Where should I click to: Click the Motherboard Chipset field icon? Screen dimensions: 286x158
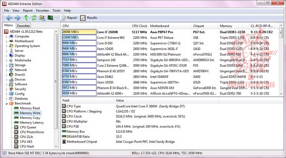pyautogui.click(x=64, y=142)
